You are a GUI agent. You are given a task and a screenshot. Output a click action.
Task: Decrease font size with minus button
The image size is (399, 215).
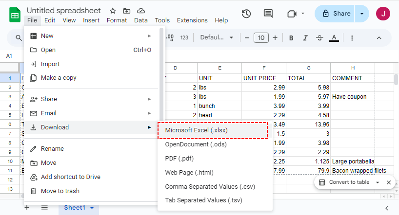(x=247, y=38)
